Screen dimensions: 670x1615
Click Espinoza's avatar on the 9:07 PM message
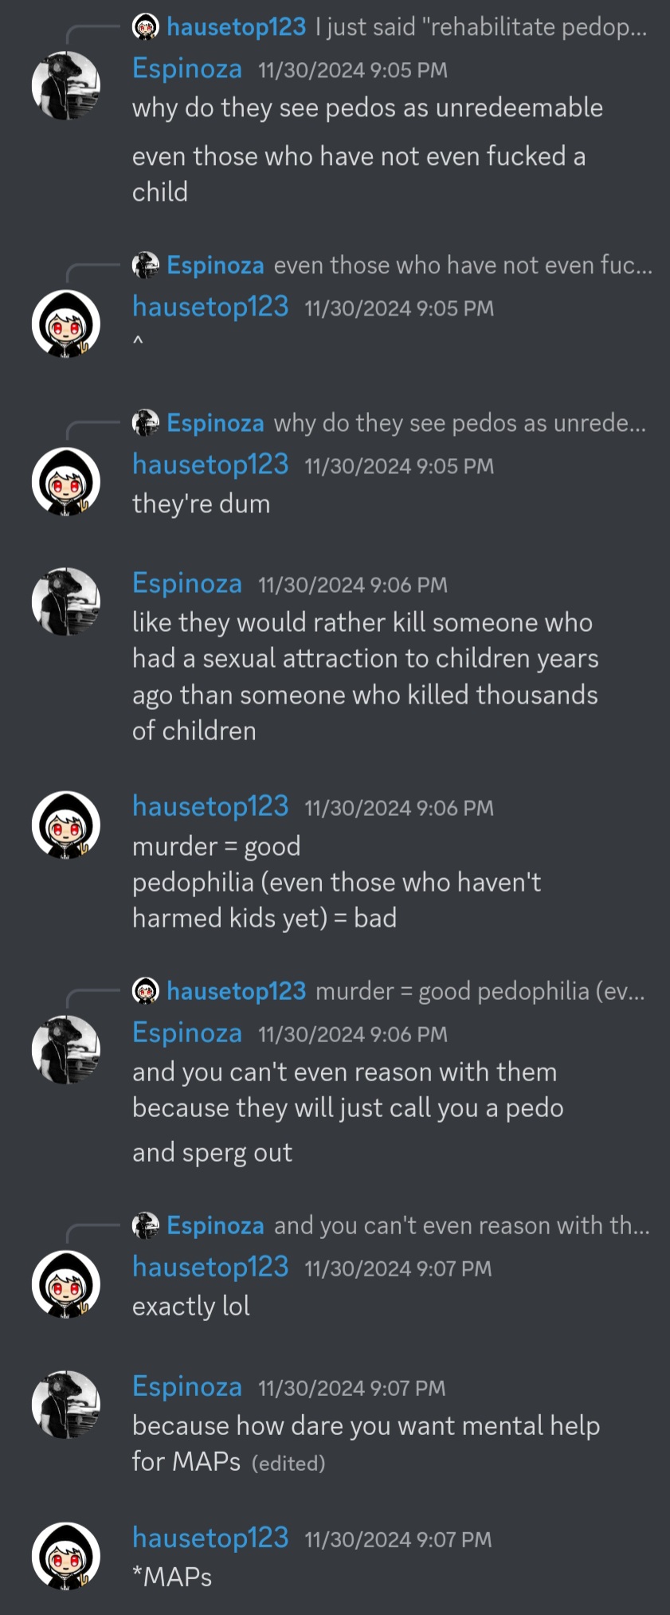coord(66,1405)
